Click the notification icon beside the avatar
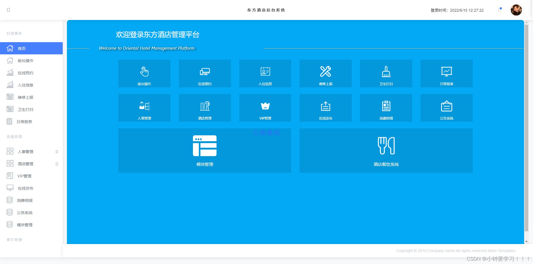The height and width of the screenshot is (264, 533). pyautogui.click(x=500, y=10)
